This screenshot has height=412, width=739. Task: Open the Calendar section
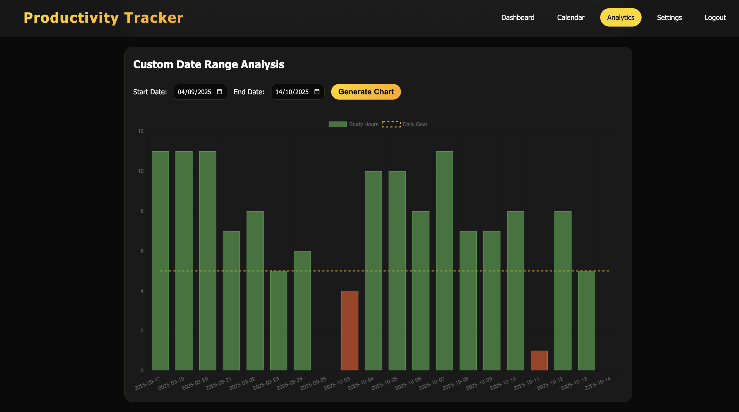point(570,18)
